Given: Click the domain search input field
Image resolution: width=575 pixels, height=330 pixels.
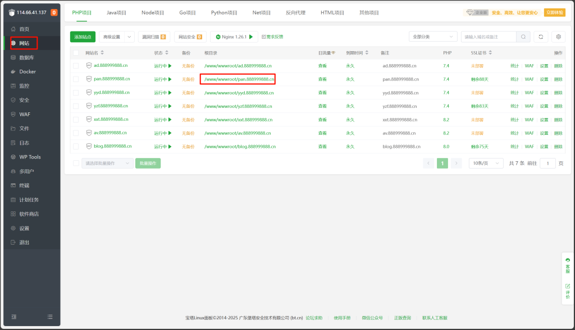Looking at the screenshot, I should pos(488,37).
